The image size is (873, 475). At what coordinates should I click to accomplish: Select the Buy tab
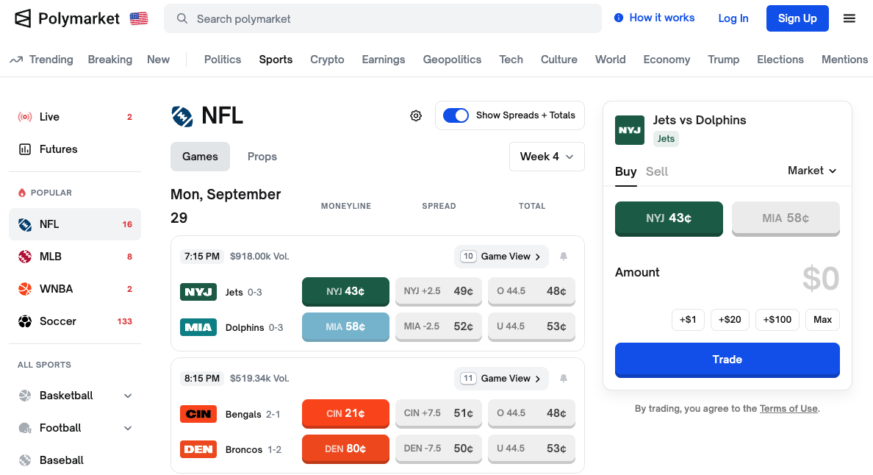(626, 171)
